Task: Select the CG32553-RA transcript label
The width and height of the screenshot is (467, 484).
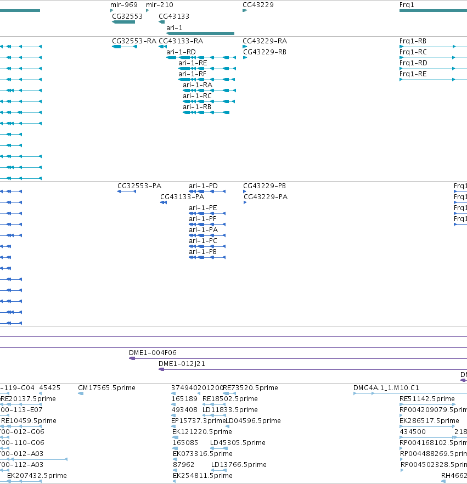Action: (x=134, y=41)
